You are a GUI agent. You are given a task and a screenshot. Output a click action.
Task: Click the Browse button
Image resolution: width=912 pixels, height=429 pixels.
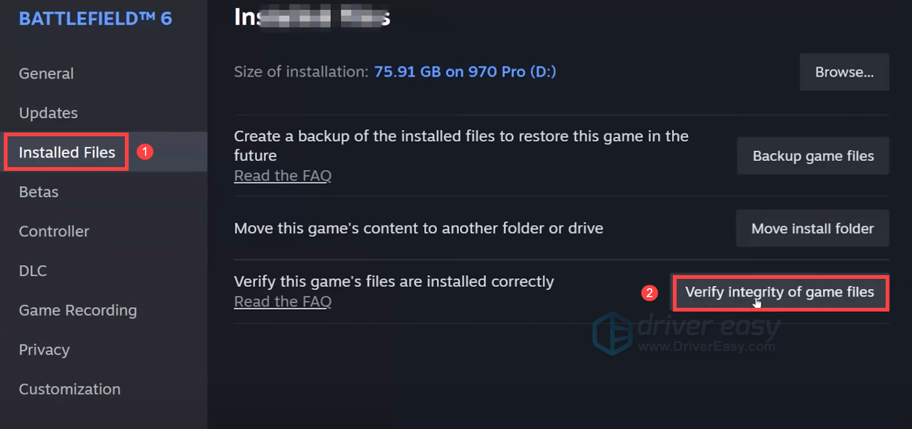pos(844,72)
